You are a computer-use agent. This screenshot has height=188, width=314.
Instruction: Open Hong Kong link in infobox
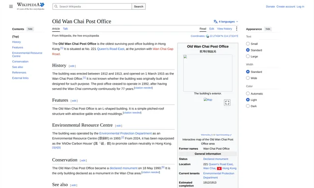(229, 168)
